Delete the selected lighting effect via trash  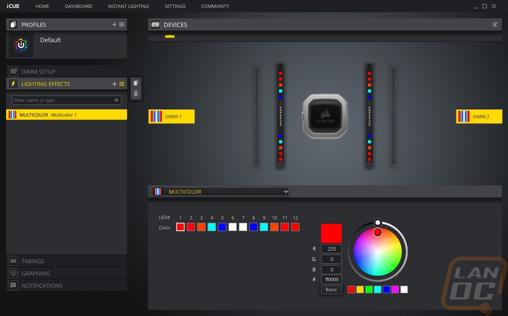[136, 93]
